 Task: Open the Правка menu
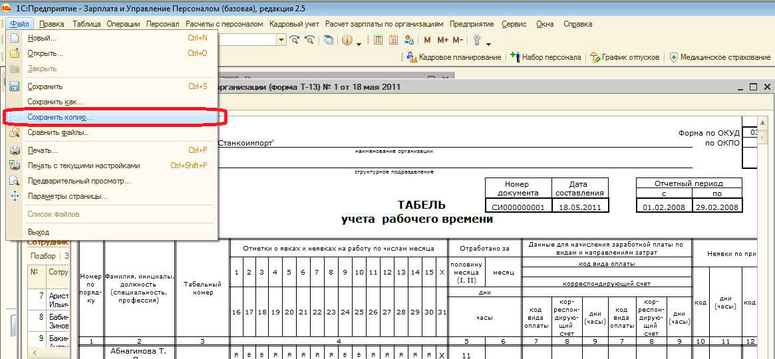click(51, 24)
